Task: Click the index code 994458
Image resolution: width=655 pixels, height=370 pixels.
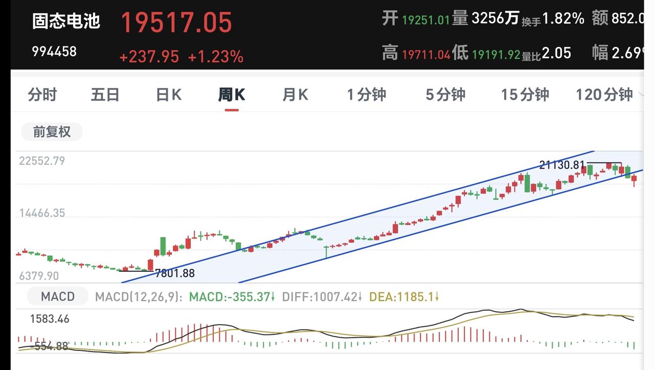Action: tap(54, 51)
